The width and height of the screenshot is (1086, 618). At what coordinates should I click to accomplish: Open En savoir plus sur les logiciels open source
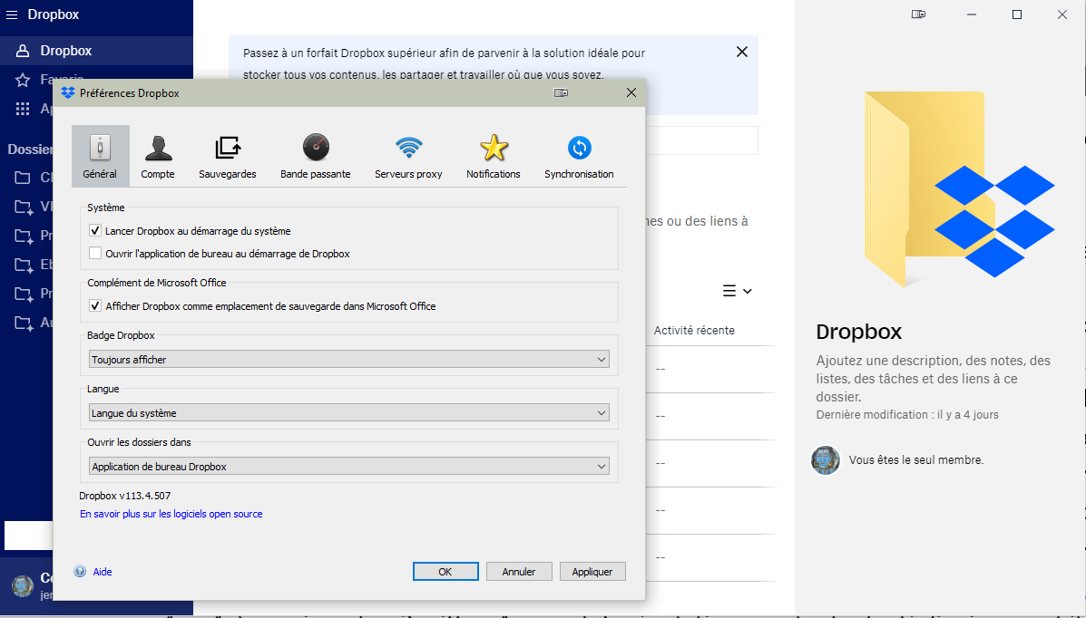(x=171, y=514)
